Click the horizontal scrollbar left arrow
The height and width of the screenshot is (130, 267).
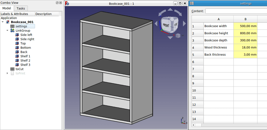click(x=193, y=125)
